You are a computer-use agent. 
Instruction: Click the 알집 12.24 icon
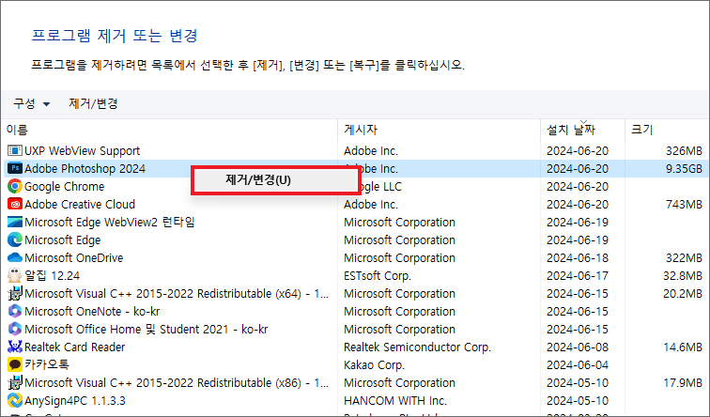pos(15,275)
